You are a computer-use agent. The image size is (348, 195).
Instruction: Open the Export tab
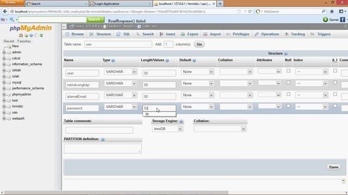189,34
